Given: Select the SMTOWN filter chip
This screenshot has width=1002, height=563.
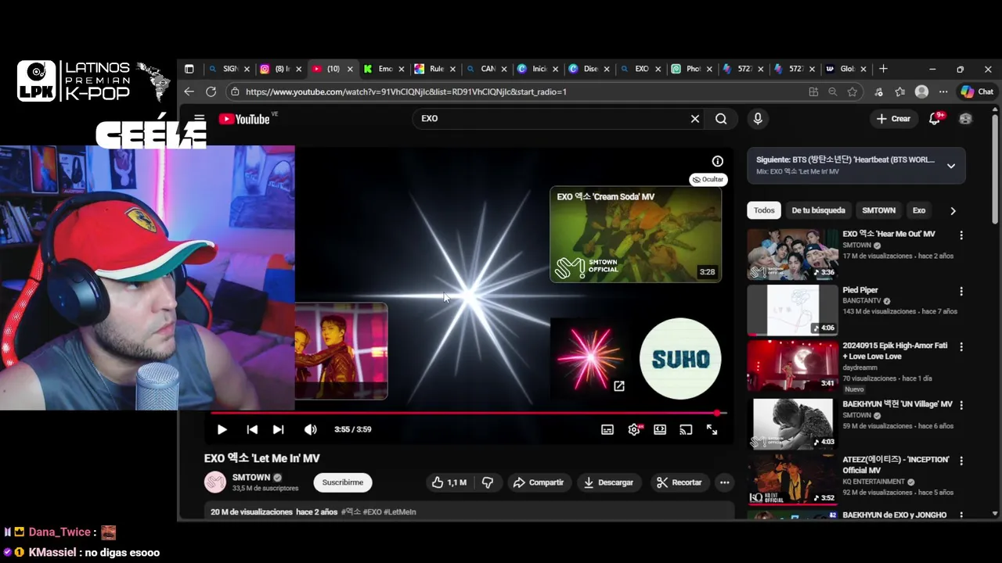Looking at the screenshot, I should click(x=878, y=210).
